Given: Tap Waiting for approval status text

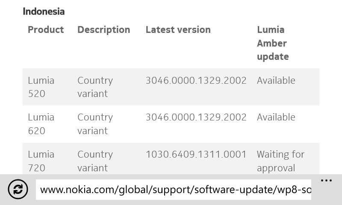Looking at the screenshot, I should coord(280,161).
